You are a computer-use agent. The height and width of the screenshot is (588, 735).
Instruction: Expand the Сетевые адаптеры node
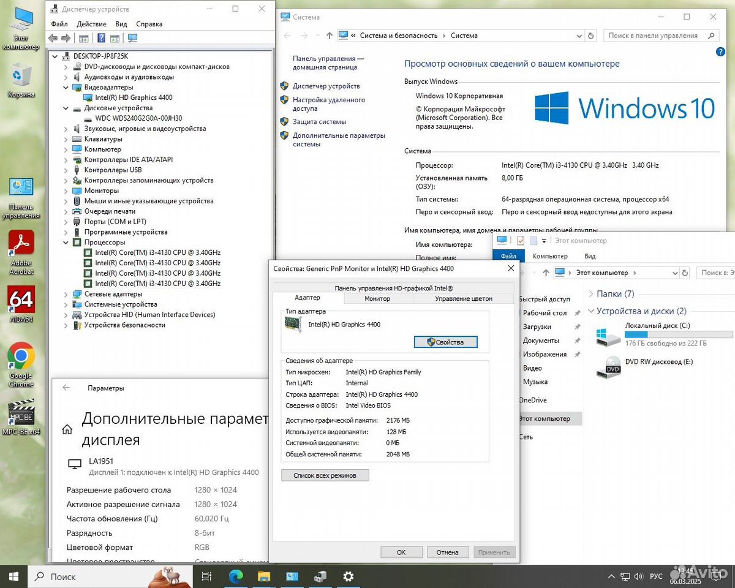tap(66, 294)
